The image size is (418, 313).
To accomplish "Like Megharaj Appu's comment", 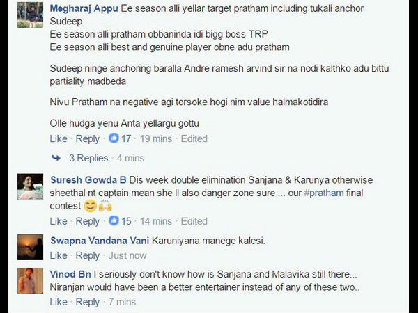I will [x=59, y=138].
